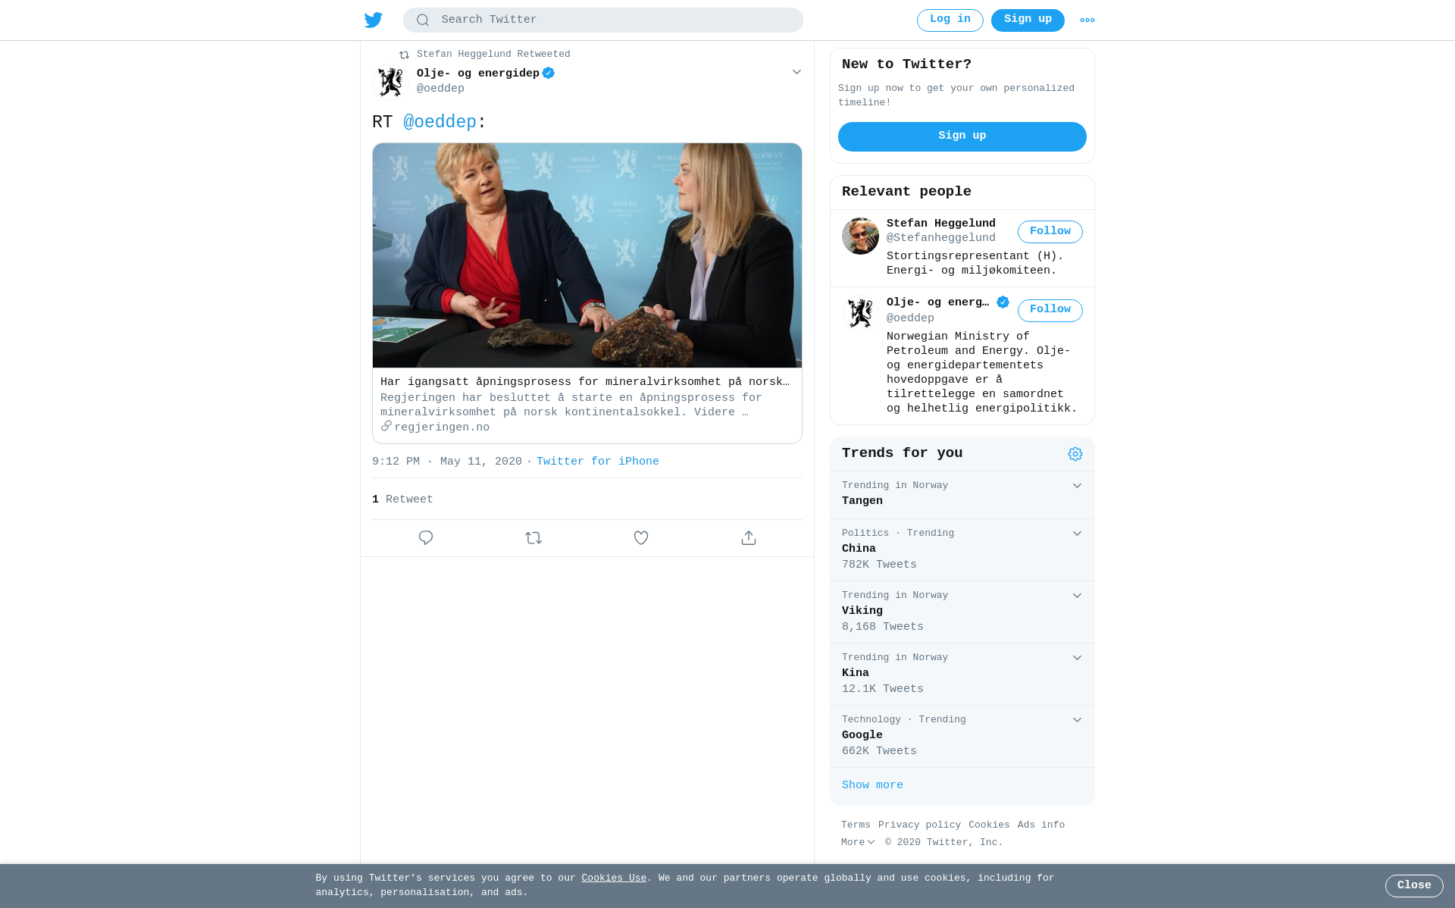Click the Olje- og energidep tweet avatar
Screen dimensions: 1455x908
(391, 82)
